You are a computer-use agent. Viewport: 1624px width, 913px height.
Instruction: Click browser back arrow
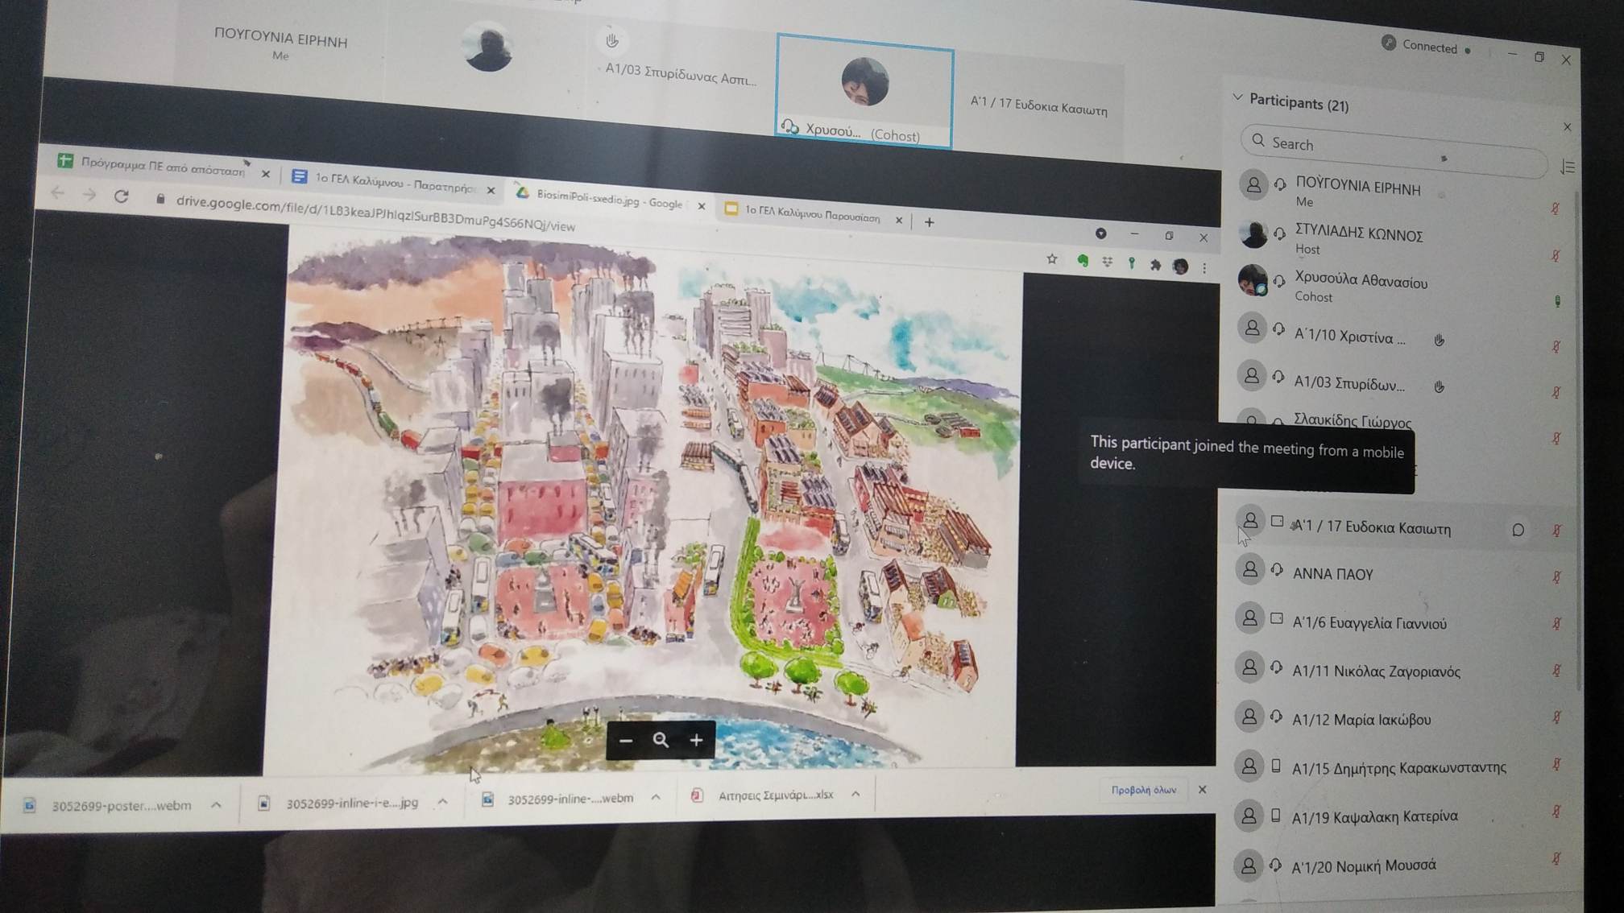pyautogui.click(x=57, y=192)
